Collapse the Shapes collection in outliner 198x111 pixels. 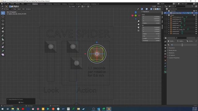[x=167, y=15]
